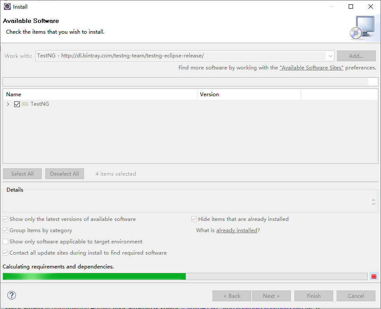Enable Show only software applicable to target environment
The image size is (381, 309).
click(x=5, y=241)
